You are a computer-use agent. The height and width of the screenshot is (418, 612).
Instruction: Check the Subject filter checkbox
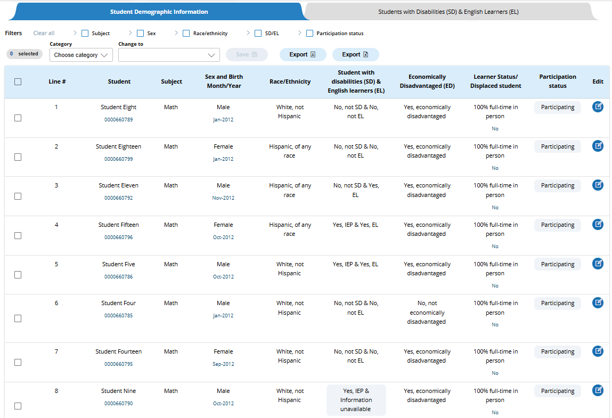click(85, 34)
